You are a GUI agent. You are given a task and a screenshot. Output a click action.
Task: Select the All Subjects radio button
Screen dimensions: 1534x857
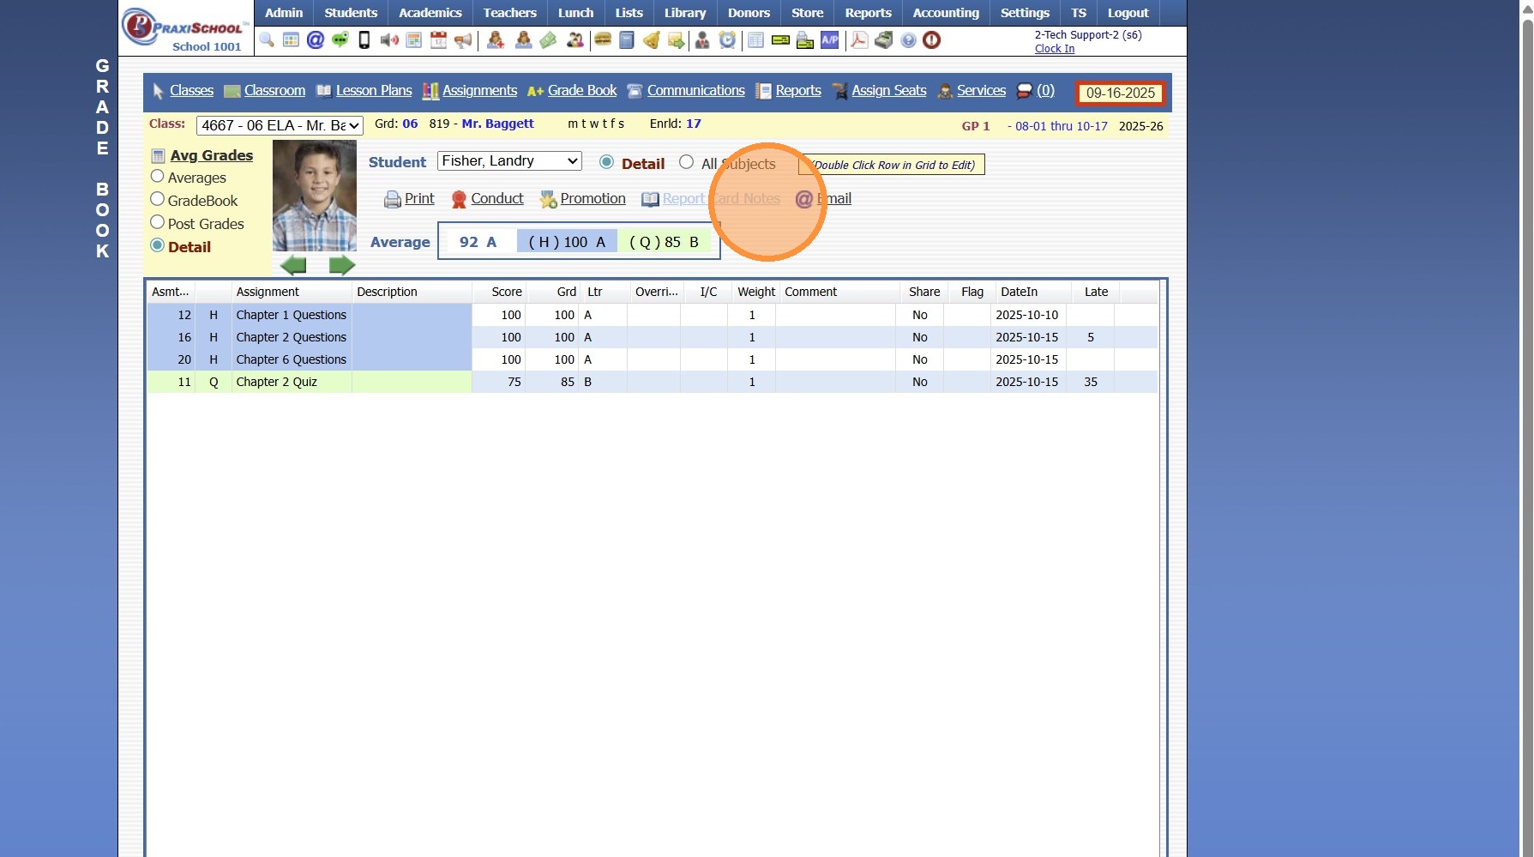(686, 162)
